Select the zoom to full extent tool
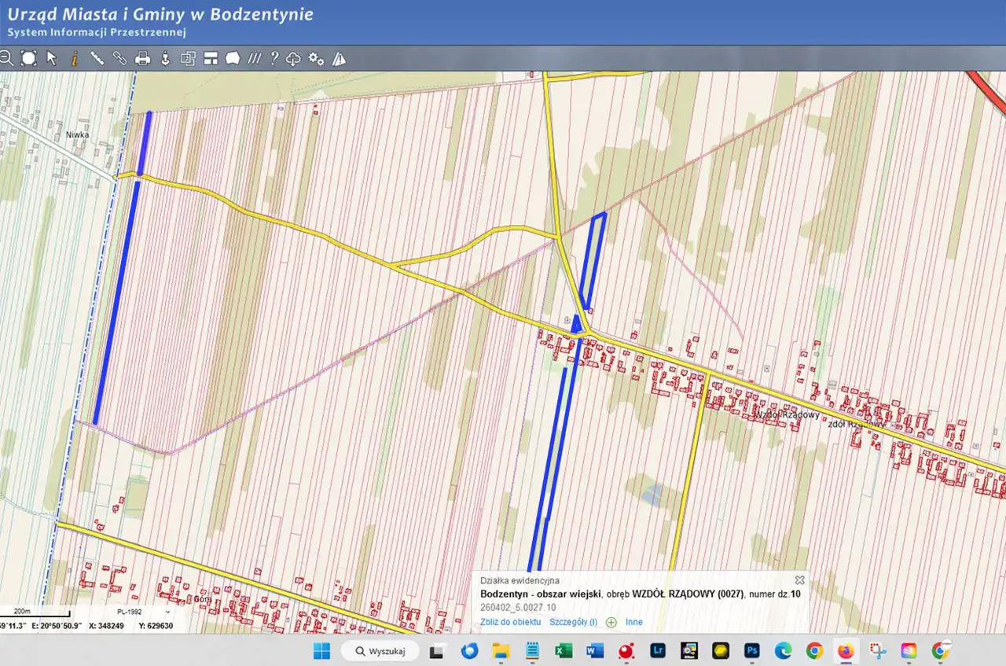The height and width of the screenshot is (666, 1006). coord(29,58)
